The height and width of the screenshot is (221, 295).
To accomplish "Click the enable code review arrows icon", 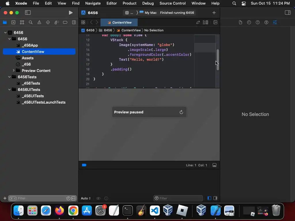I will click(x=198, y=22).
